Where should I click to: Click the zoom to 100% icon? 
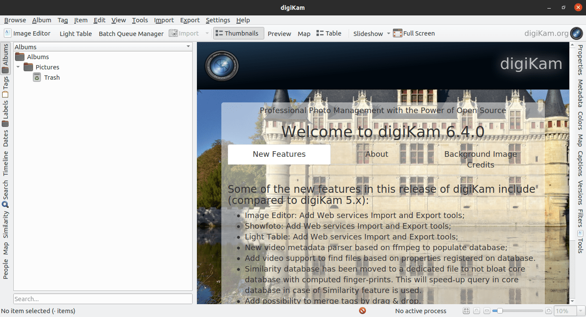[477, 311]
